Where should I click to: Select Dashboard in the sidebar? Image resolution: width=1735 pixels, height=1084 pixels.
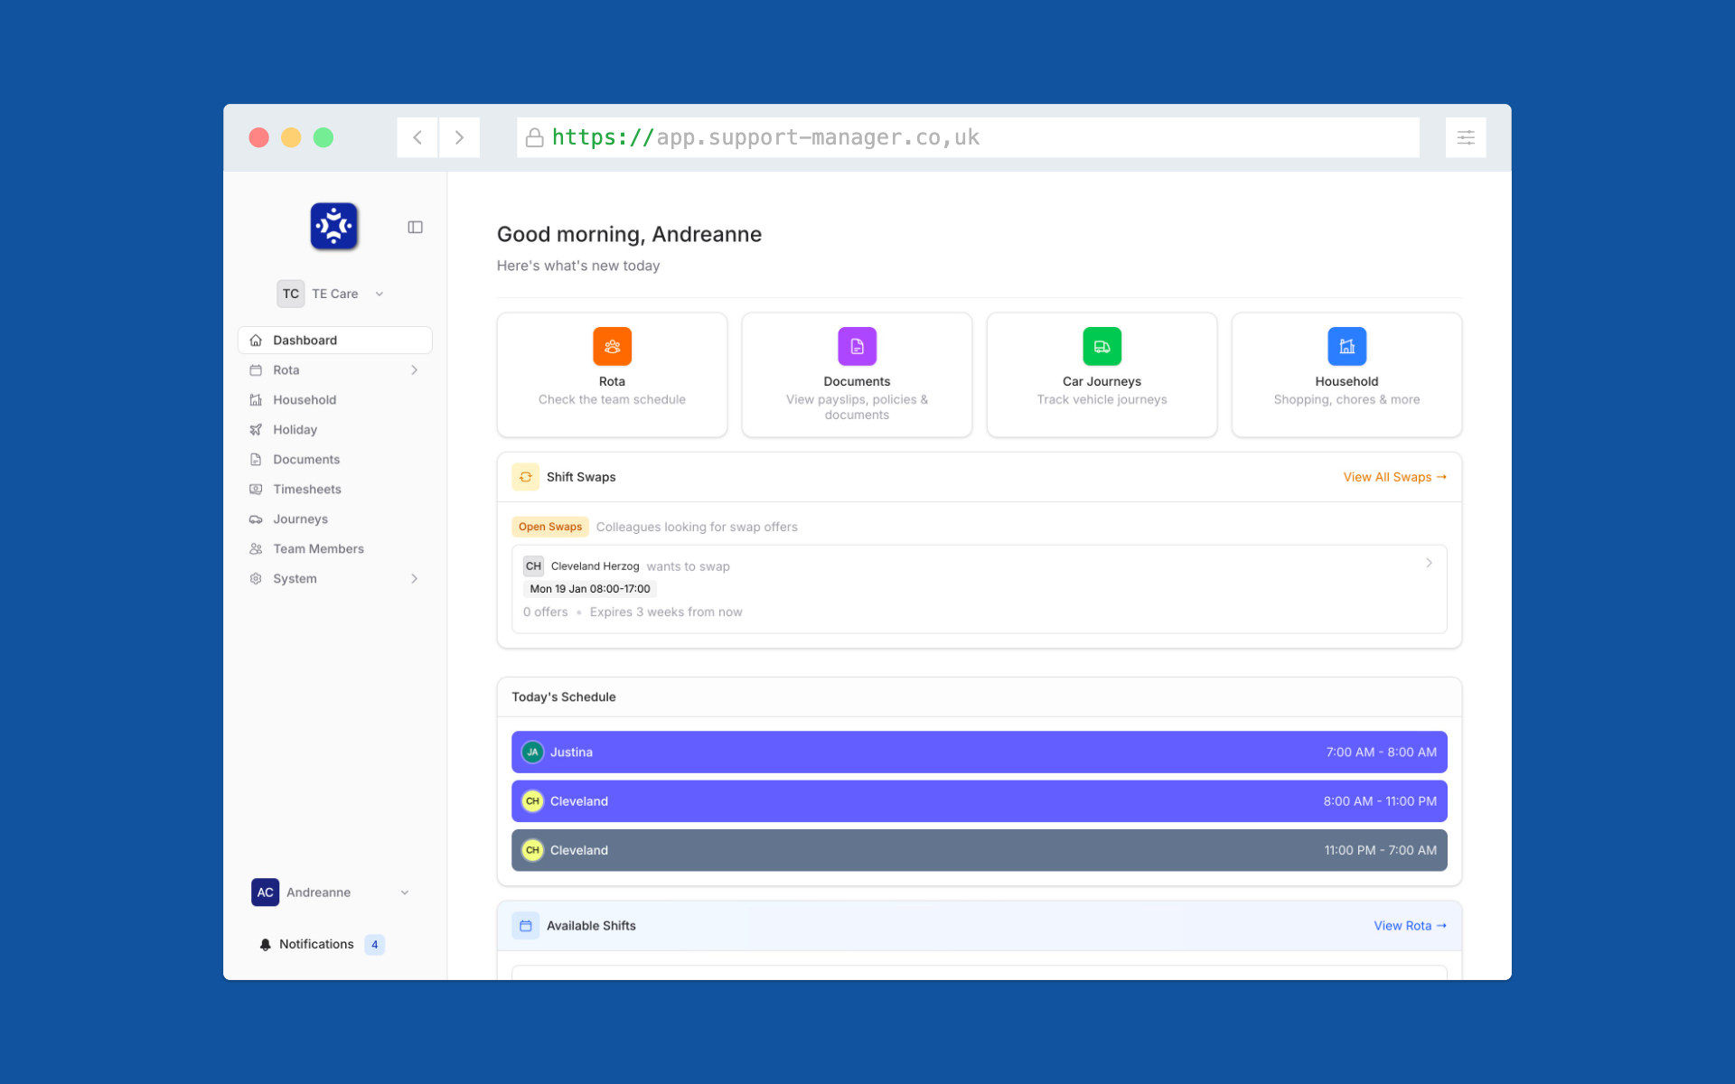click(x=305, y=340)
